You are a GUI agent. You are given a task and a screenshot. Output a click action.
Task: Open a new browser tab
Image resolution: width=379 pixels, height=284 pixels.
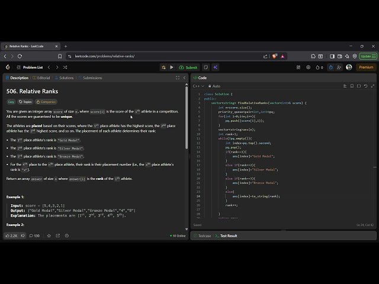tap(66, 46)
